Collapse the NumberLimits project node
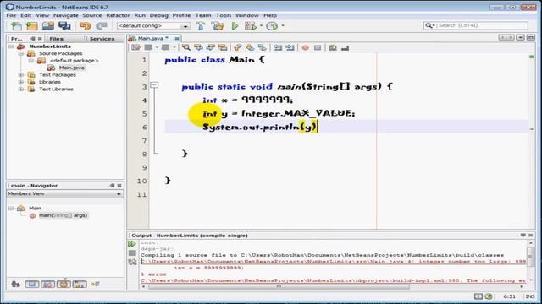Viewport: 542px width, 304px height. click(x=11, y=46)
